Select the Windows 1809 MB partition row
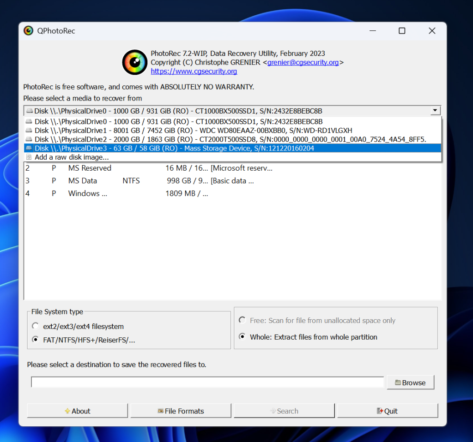This screenshot has height=442, width=473. click(233, 193)
